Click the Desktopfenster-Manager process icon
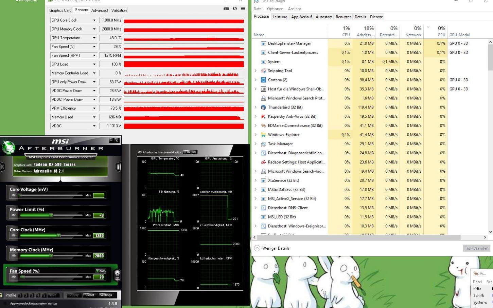Viewport: 493px width, 308px height. click(263, 43)
